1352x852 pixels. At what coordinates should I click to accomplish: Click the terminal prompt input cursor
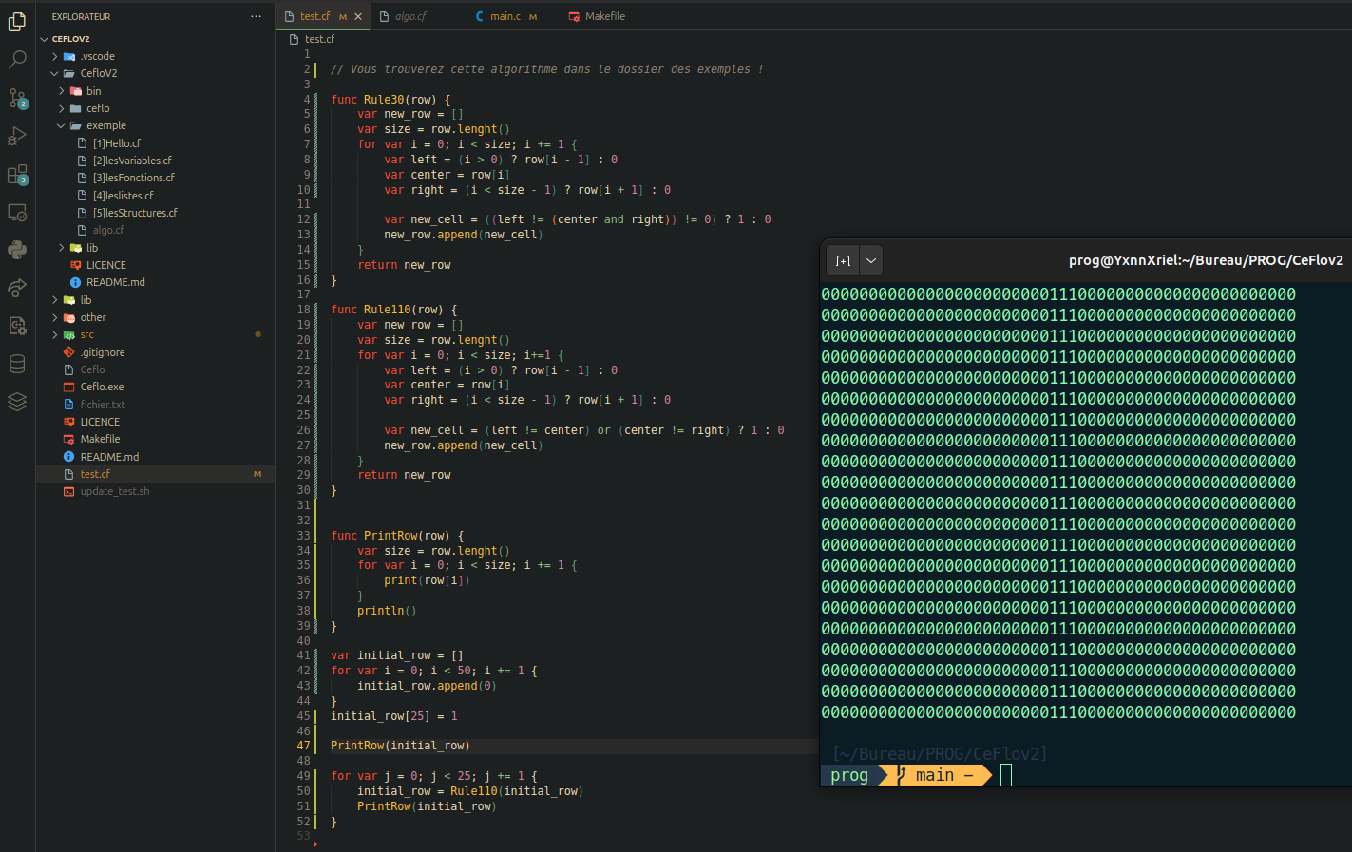(1006, 775)
